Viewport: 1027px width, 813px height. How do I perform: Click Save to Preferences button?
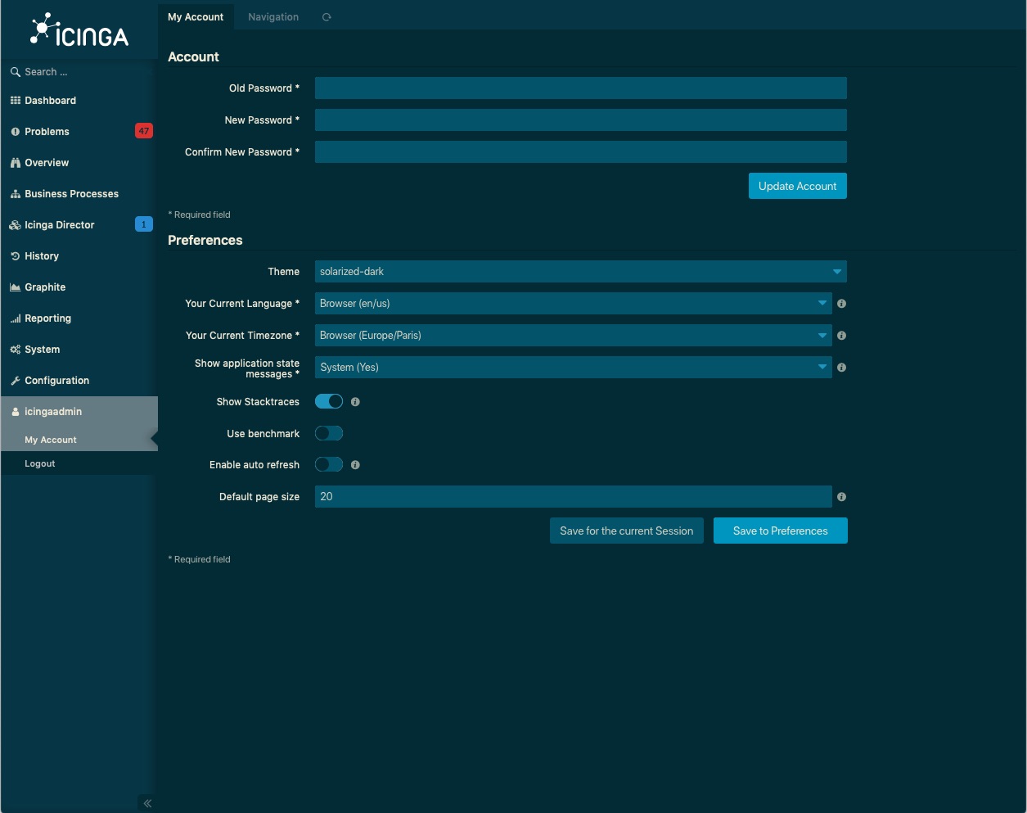tap(781, 531)
